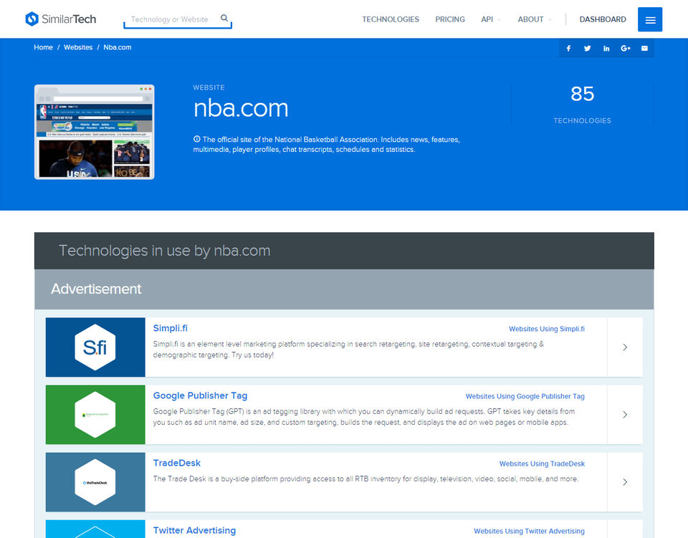This screenshot has width=688, height=538.
Task: Open the Pricing nav item
Action: (x=450, y=19)
